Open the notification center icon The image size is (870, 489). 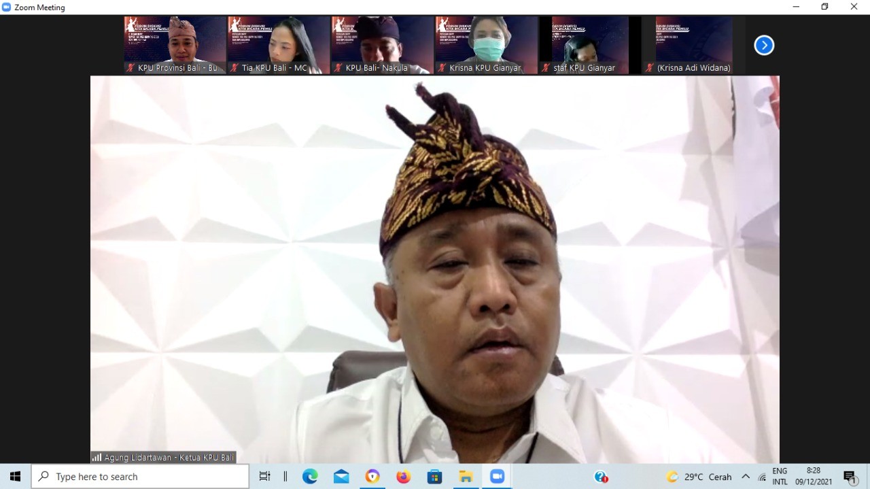coord(850,477)
